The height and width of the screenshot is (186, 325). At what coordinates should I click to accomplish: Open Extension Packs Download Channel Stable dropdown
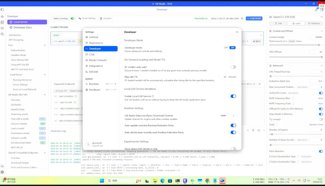pyautogui.click(x=227, y=116)
